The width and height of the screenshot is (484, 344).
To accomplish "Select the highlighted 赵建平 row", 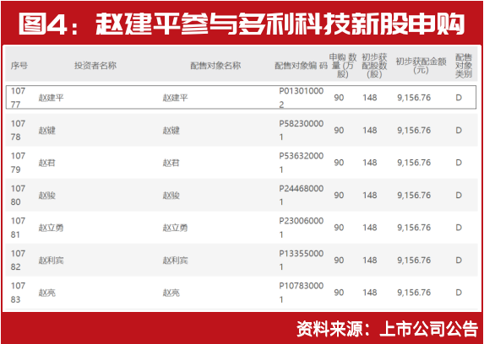I will 241,98.
